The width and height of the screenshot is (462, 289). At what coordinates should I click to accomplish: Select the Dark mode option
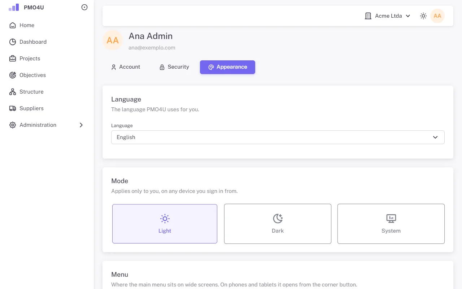[278, 224]
